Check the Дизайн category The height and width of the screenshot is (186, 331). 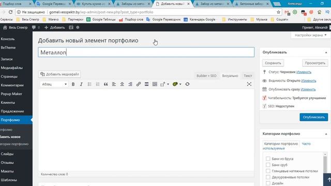pyautogui.click(x=268, y=183)
